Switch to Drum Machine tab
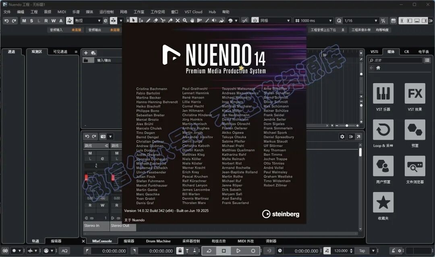The height and width of the screenshot is (257, 435). click(158, 241)
